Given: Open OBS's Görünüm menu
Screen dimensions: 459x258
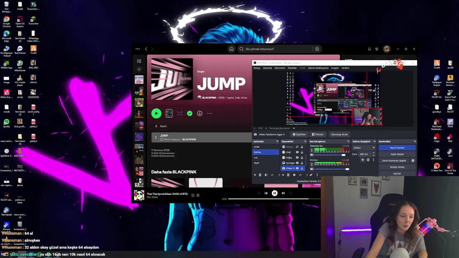Looking at the screenshot, I should [280, 68].
